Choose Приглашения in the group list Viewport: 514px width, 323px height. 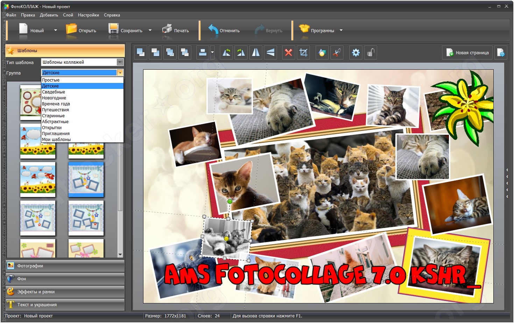[x=83, y=134]
